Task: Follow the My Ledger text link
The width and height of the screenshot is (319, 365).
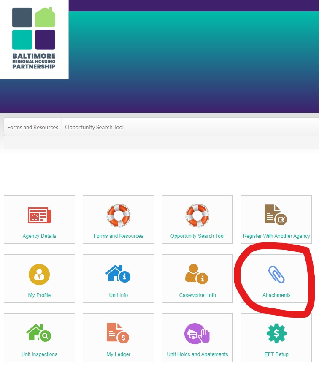Action: (x=119, y=354)
